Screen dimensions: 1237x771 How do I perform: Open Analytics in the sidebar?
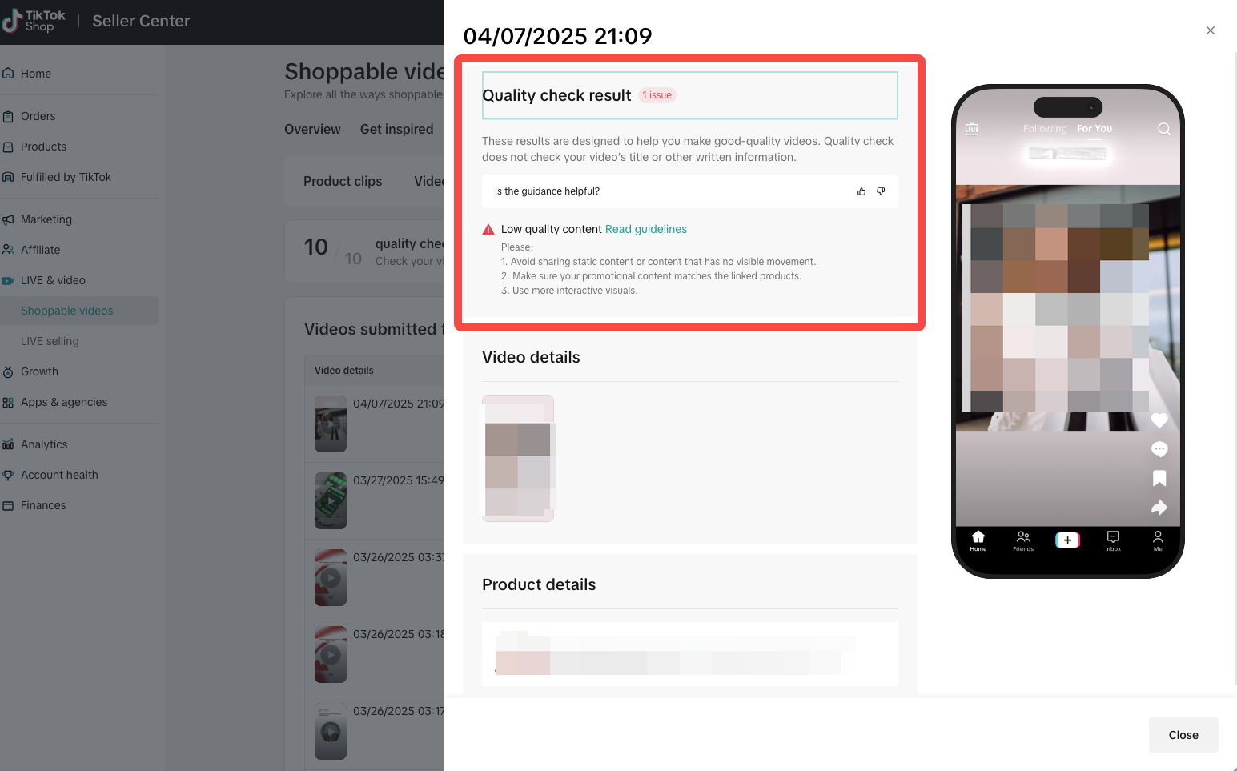[x=44, y=444]
